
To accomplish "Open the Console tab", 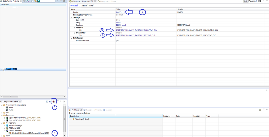I will pyautogui.click(x=88, y=110).
